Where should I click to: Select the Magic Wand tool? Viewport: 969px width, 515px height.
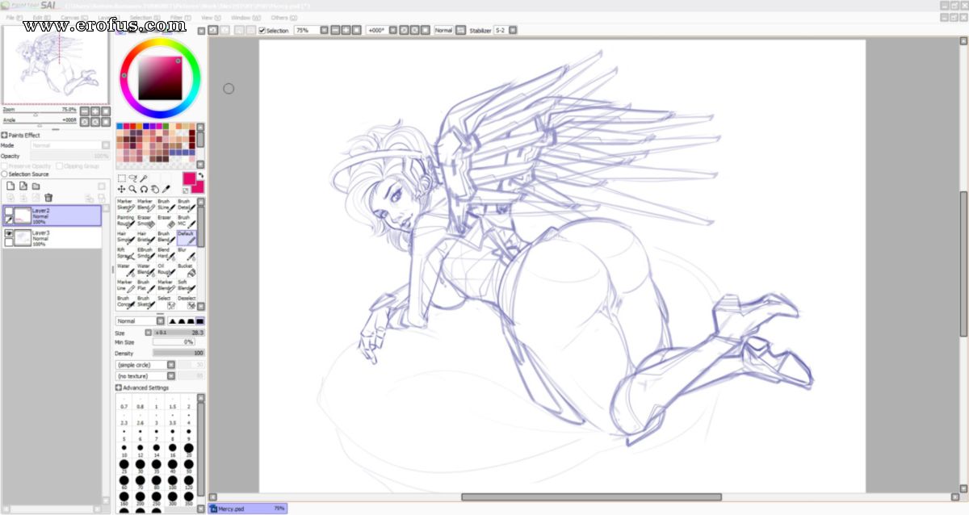(x=144, y=178)
